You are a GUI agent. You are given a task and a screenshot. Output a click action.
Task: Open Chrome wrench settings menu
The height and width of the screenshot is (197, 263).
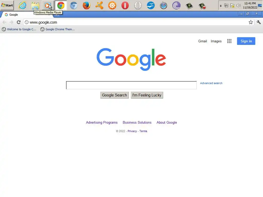[259, 22]
